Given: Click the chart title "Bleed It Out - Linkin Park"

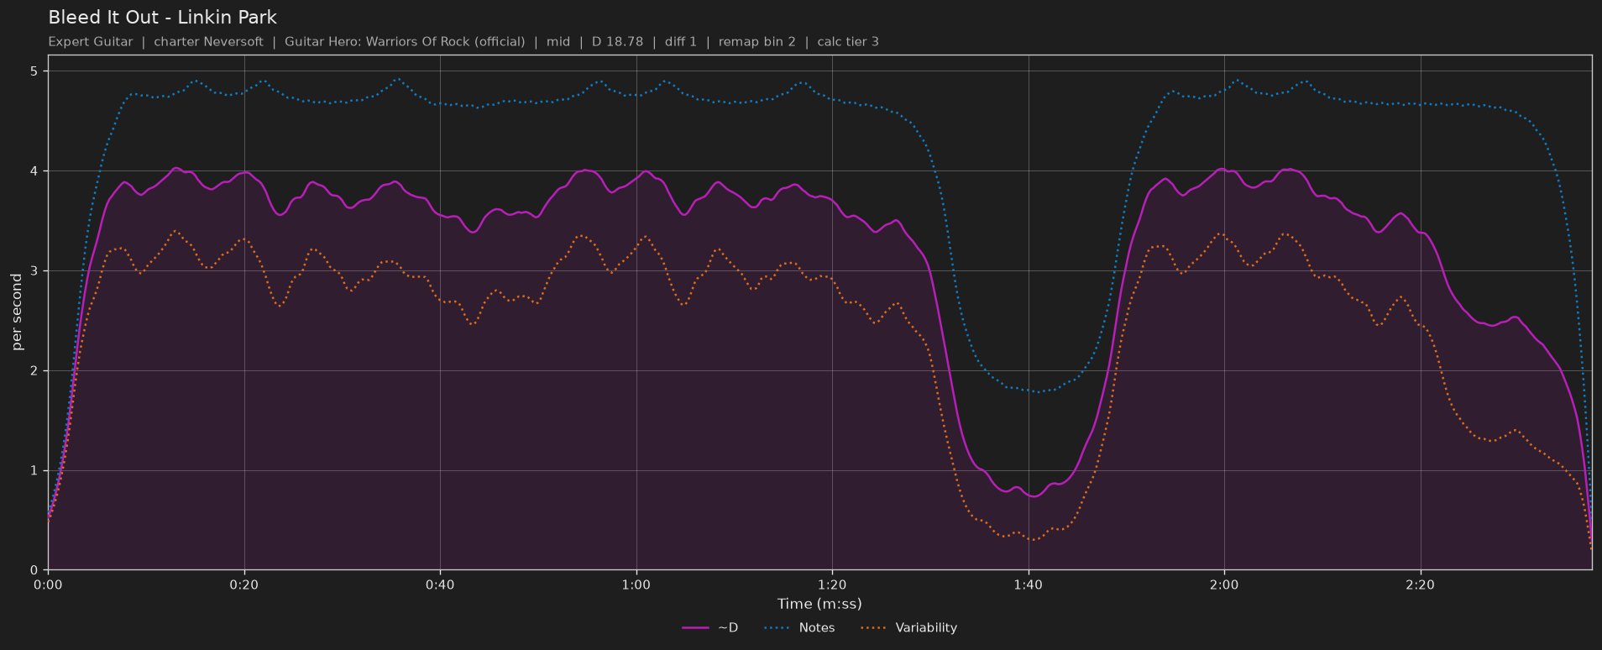Looking at the screenshot, I should (162, 18).
